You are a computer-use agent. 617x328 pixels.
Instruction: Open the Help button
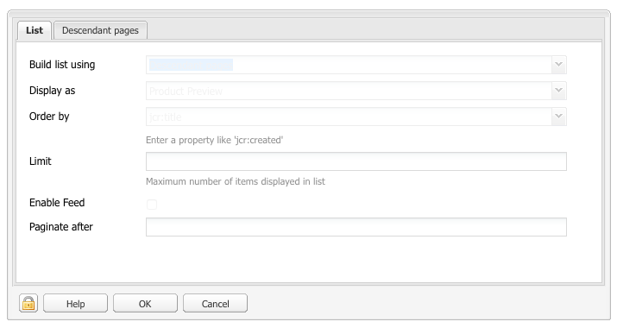click(x=75, y=304)
